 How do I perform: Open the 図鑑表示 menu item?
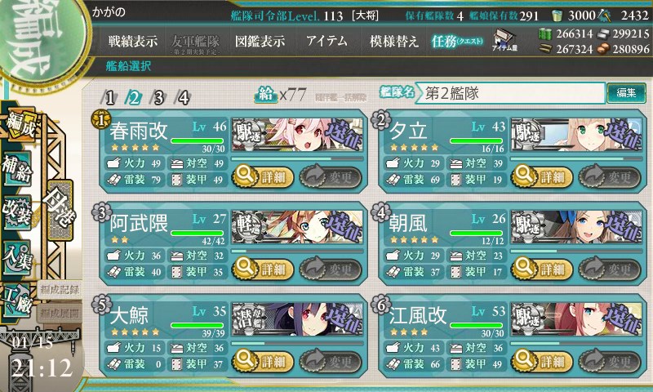(260, 41)
